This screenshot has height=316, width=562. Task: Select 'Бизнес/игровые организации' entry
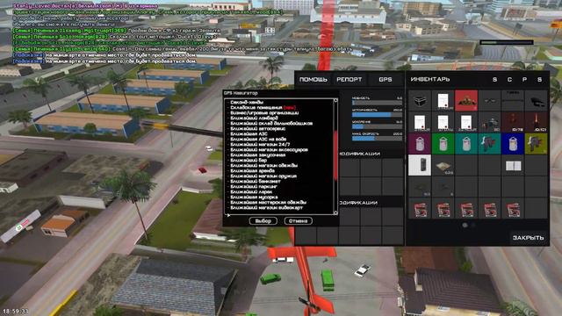click(264, 113)
